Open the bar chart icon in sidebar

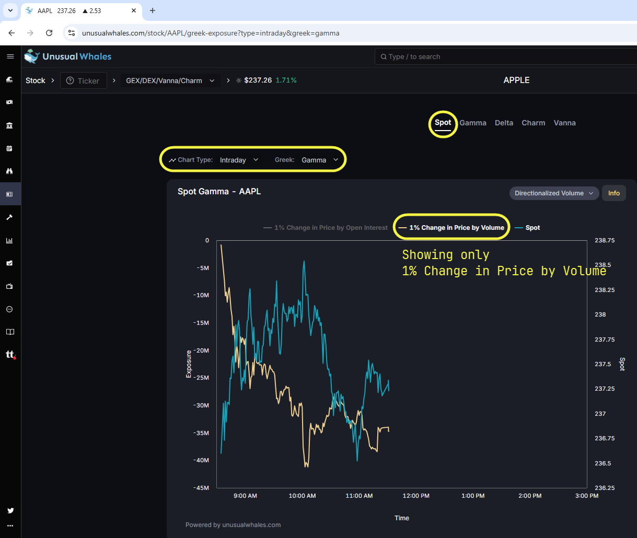tap(9, 240)
